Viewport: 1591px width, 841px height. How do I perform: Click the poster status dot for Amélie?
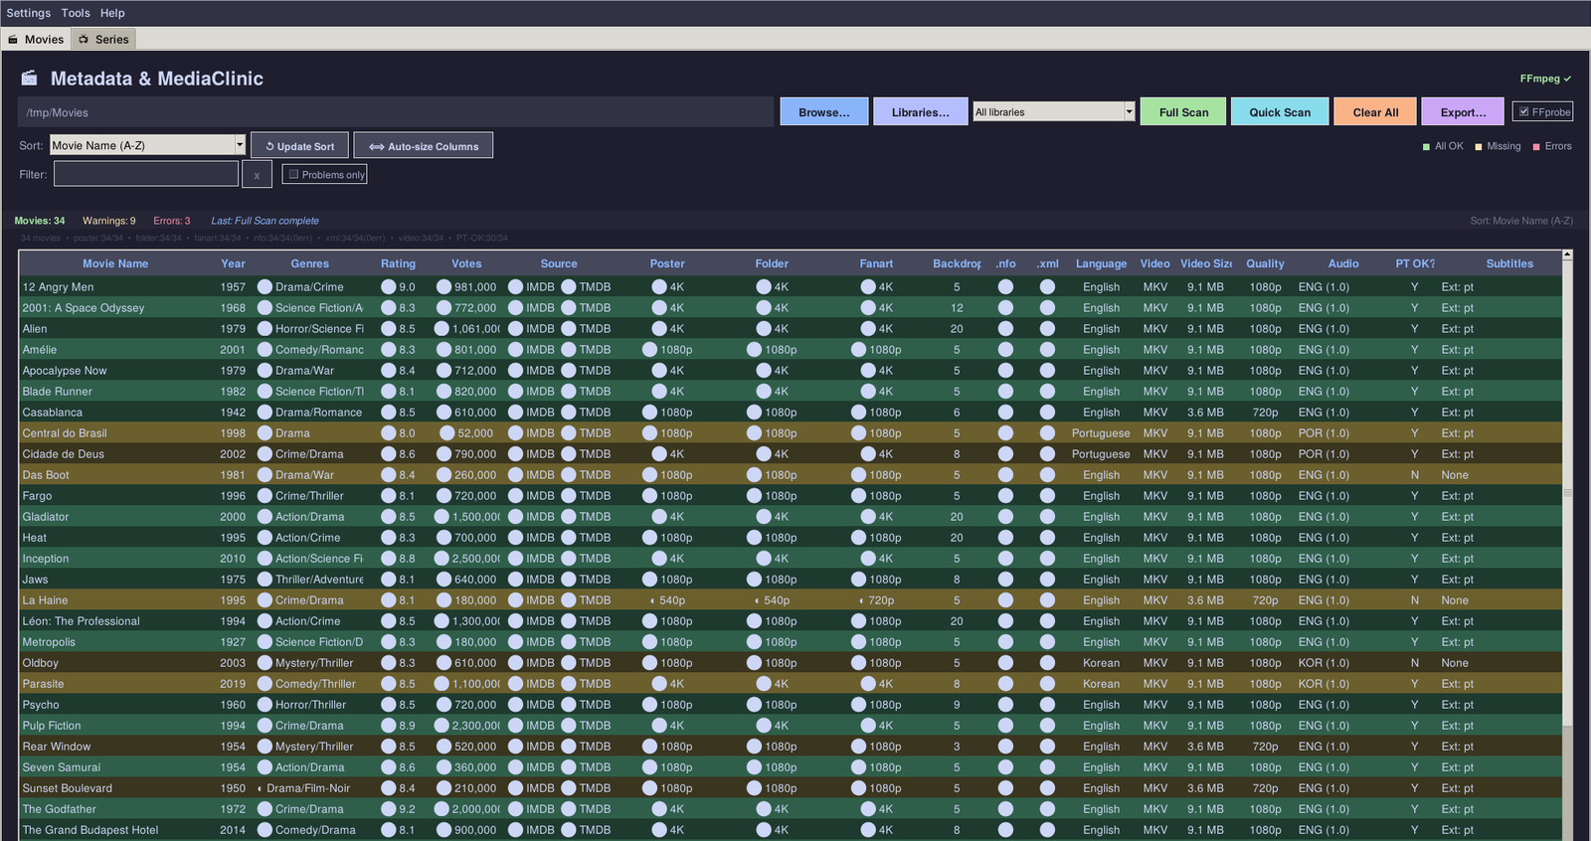(650, 349)
